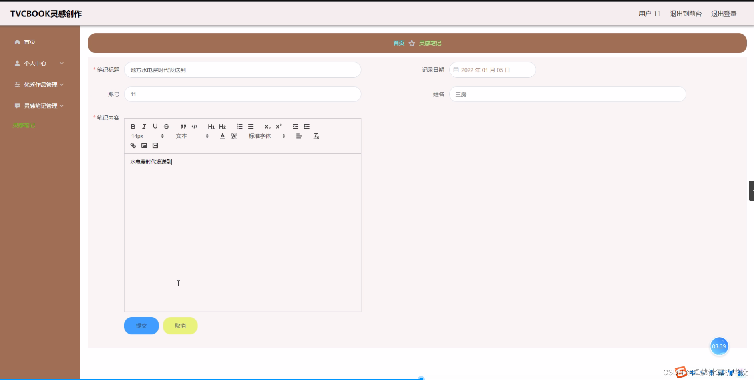Toggle bold formatting in the editor

click(133, 127)
